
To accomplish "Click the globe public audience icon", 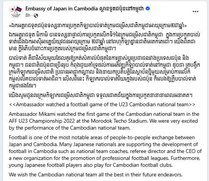I will click(36, 16).
